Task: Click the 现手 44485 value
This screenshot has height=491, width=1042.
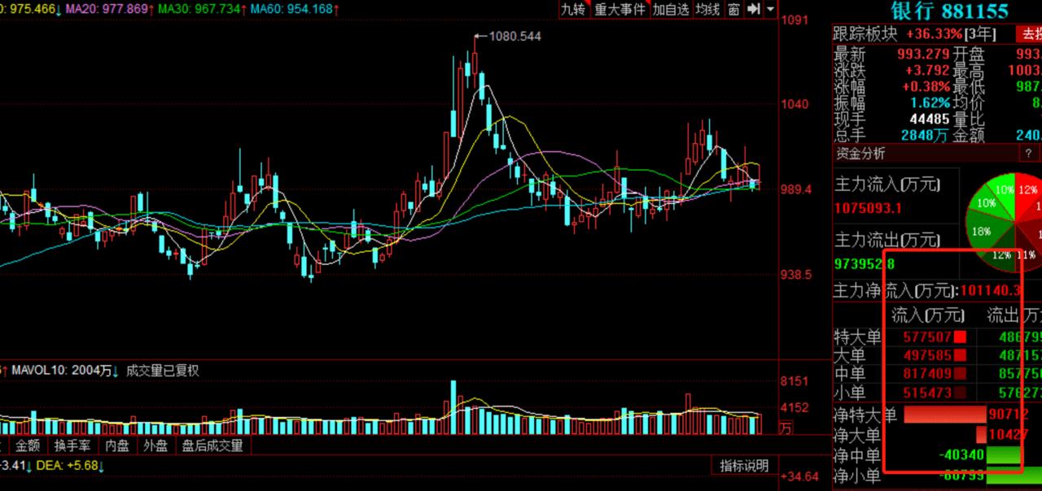Action: tap(930, 119)
